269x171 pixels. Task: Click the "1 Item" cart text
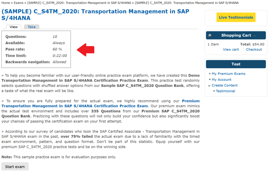pyautogui.click(x=213, y=44)
